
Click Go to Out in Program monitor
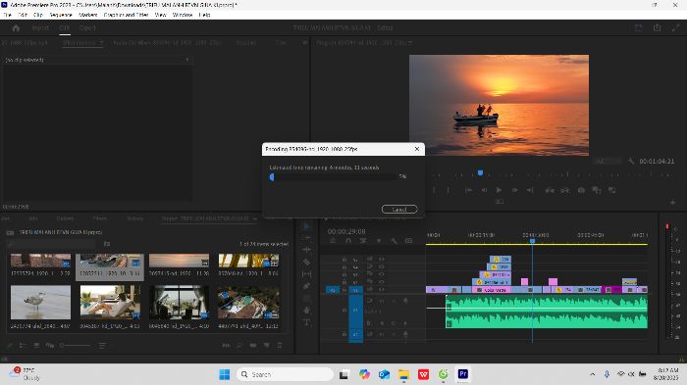click(530, 190)
